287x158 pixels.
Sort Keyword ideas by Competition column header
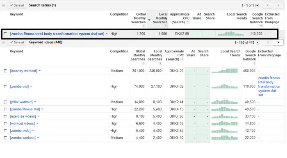tap(119, 51)
